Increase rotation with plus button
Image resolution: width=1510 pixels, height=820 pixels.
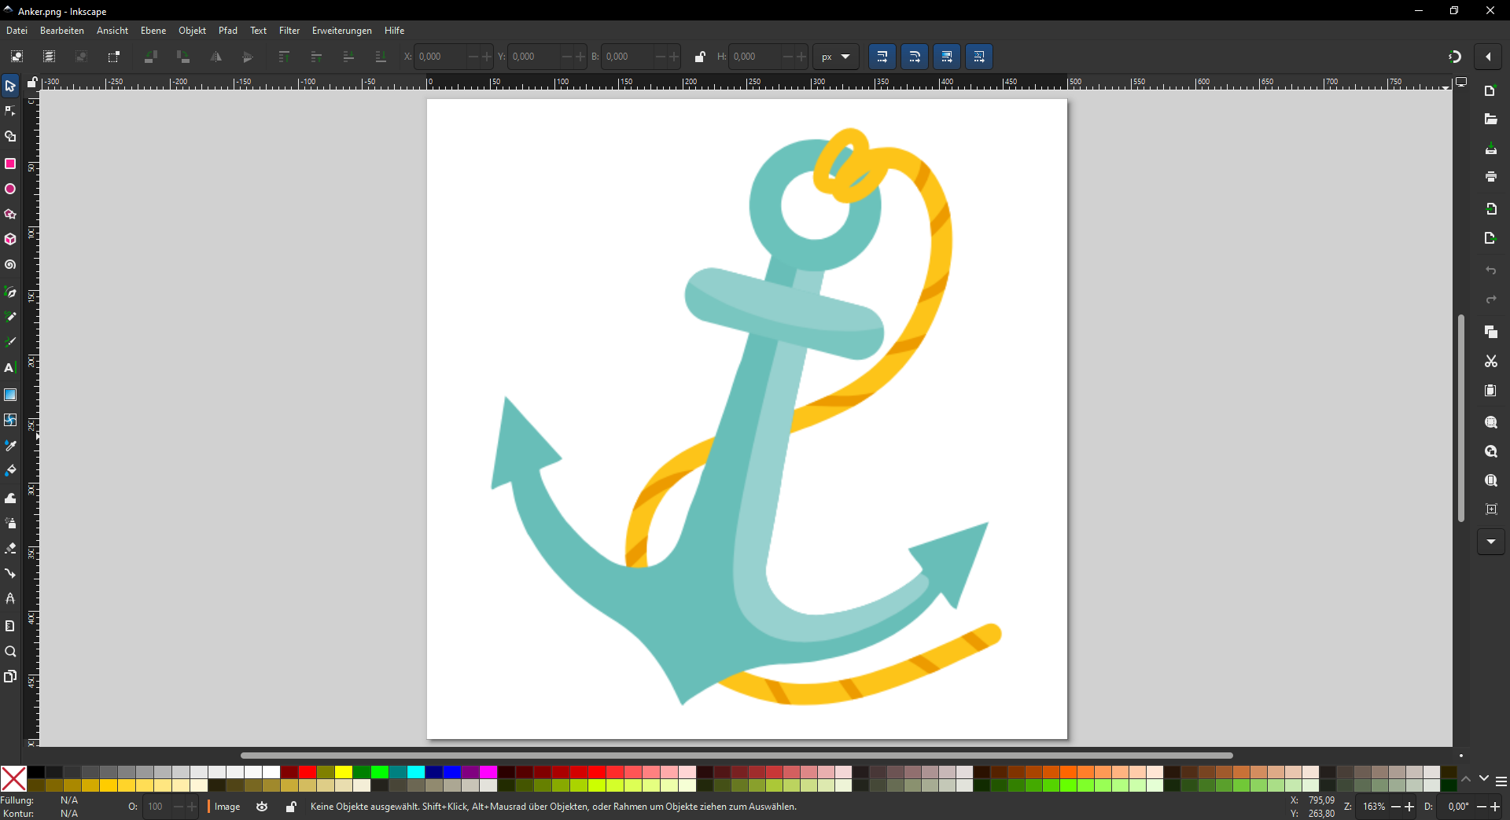pyautogui.click(x=1495, y=807)
